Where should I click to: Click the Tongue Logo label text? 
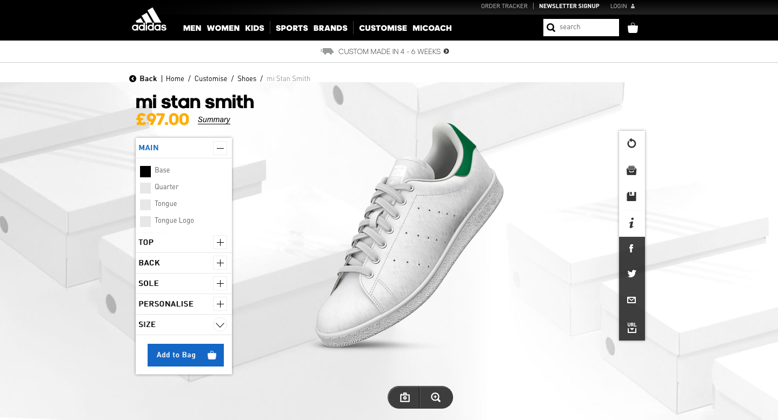[x=174, y=221]
